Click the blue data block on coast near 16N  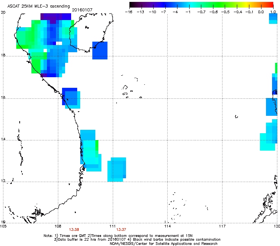(71, 98)
